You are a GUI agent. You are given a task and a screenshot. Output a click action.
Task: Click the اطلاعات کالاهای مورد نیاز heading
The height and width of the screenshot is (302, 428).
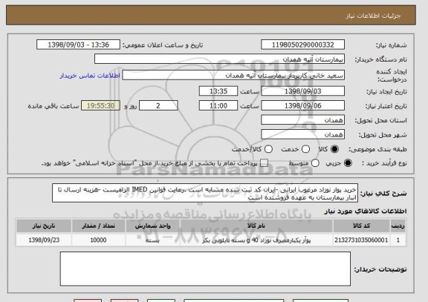pos(366,211)
